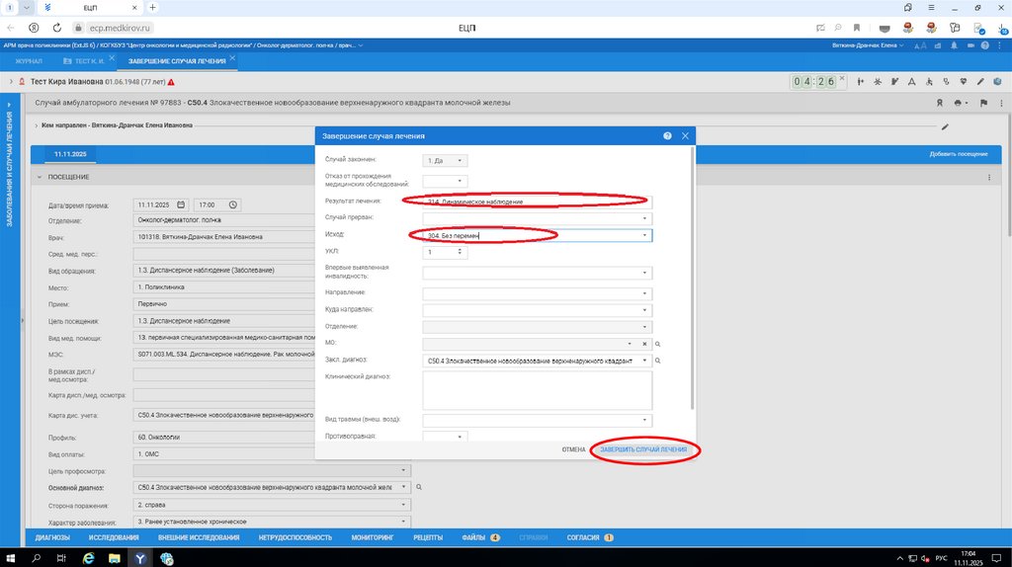Click the flag icon in case header
The image size is (1012, 567).
982,103
